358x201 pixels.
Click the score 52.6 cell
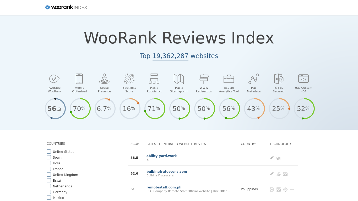pyautogui.click(x=134, y=174)
